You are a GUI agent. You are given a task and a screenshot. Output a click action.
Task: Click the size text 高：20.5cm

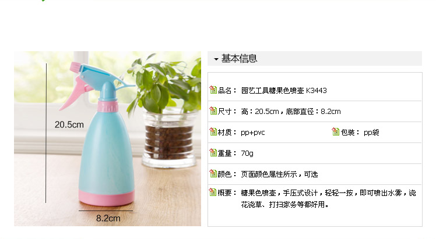(260, 112)
